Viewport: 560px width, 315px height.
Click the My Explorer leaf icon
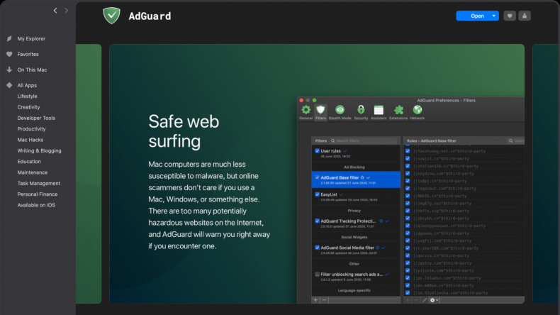click(9, 38)
